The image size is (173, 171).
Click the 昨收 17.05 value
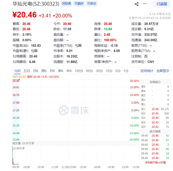pos(67,29)
